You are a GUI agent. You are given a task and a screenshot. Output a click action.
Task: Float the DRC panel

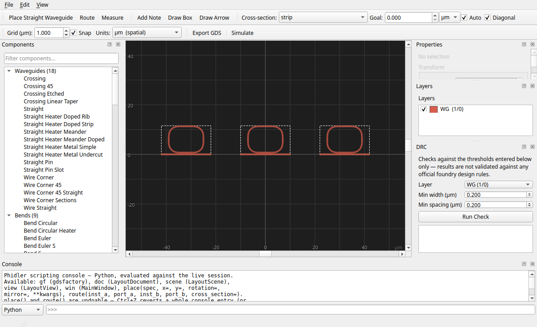(x=524, y=147)
